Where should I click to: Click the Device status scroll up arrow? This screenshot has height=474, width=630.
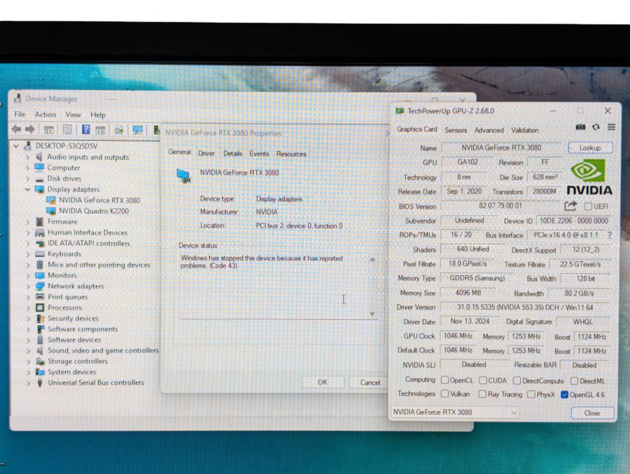click(372, 260)
